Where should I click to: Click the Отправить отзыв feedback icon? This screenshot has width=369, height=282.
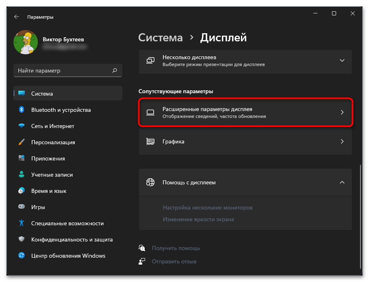pos(142,261)
